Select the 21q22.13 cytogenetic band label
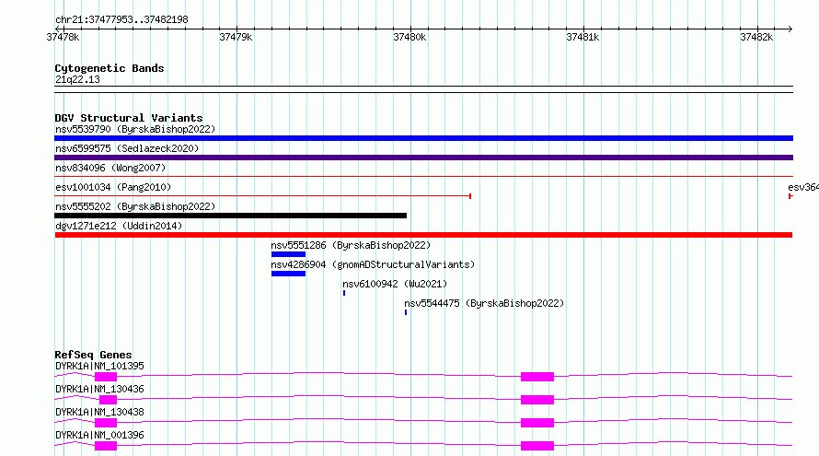The width and height of the screenshot is (819, 456). pos(77,80)
